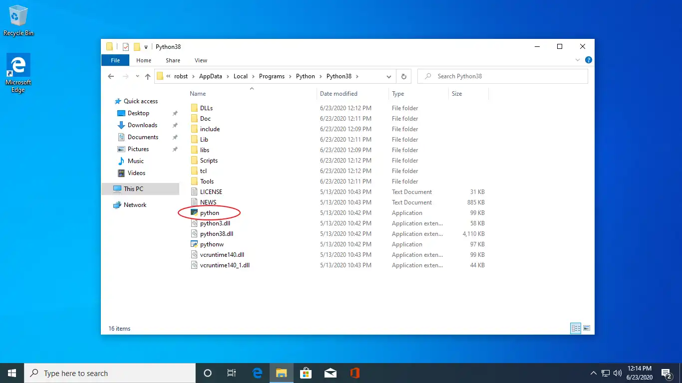Collapse This PC in the navigation pane

tap(115, 189)
